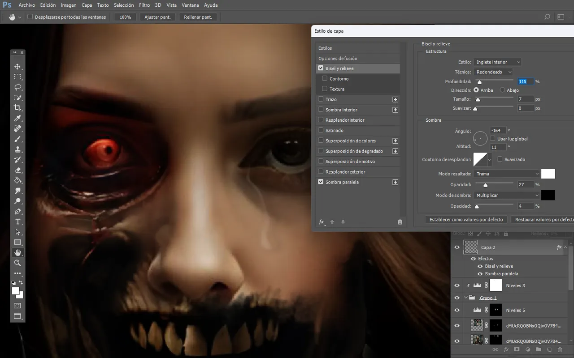Click Establecer como valores por defecto
Image resolution: width=574 pixels, height=358 pixels.
[466, 220]
